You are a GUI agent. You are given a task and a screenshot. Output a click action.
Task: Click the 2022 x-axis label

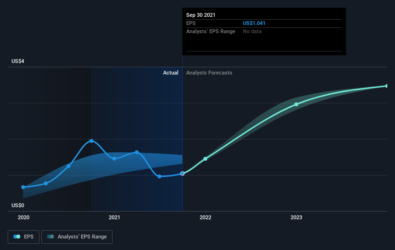pyautogui.click(x=205, y=217)
